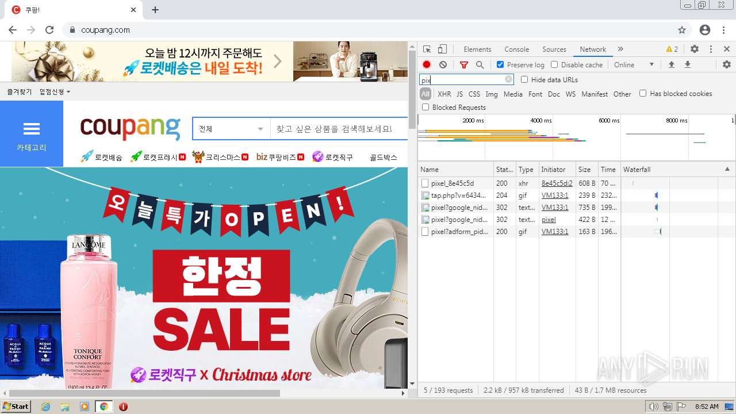Reload the Coupang page
This screenshot has width=736, height=414.
(x=49, y=30)
